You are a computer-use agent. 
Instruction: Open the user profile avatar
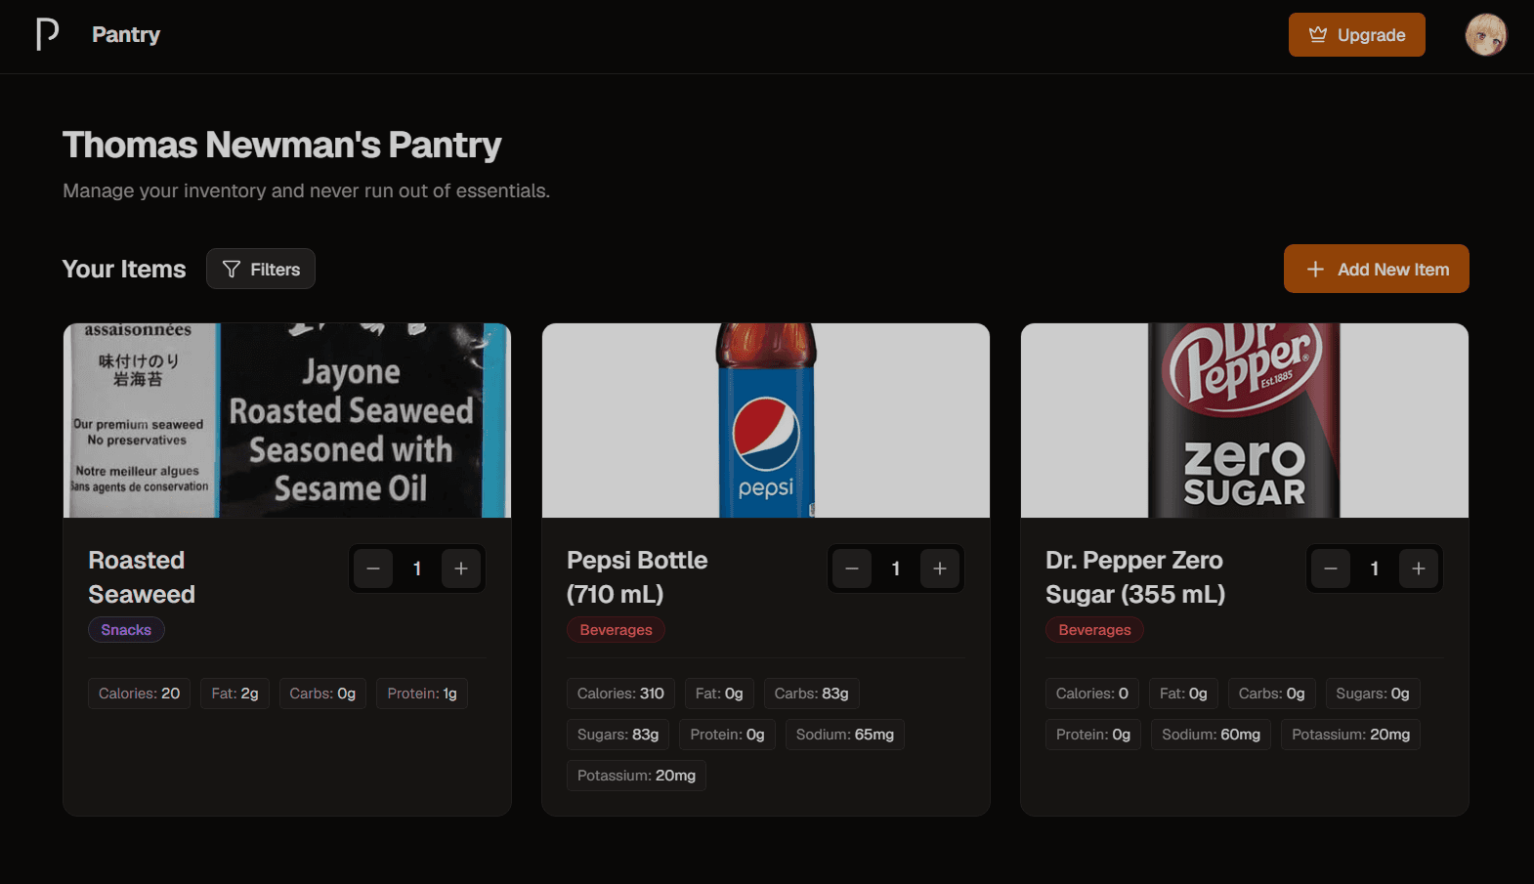1485,35
